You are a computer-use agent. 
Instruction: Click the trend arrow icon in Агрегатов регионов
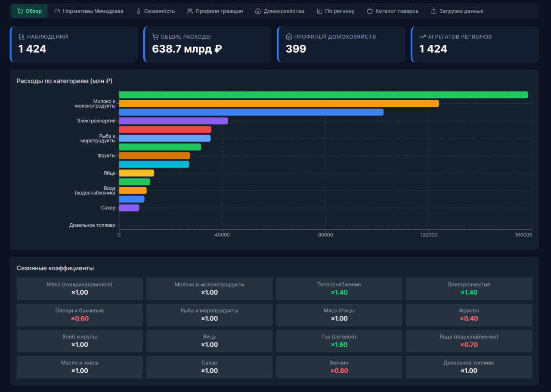point(423,37)
